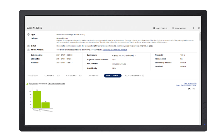
Task: Open More info about MITRE ATT&CK link
Action: (x=115, y=50)
